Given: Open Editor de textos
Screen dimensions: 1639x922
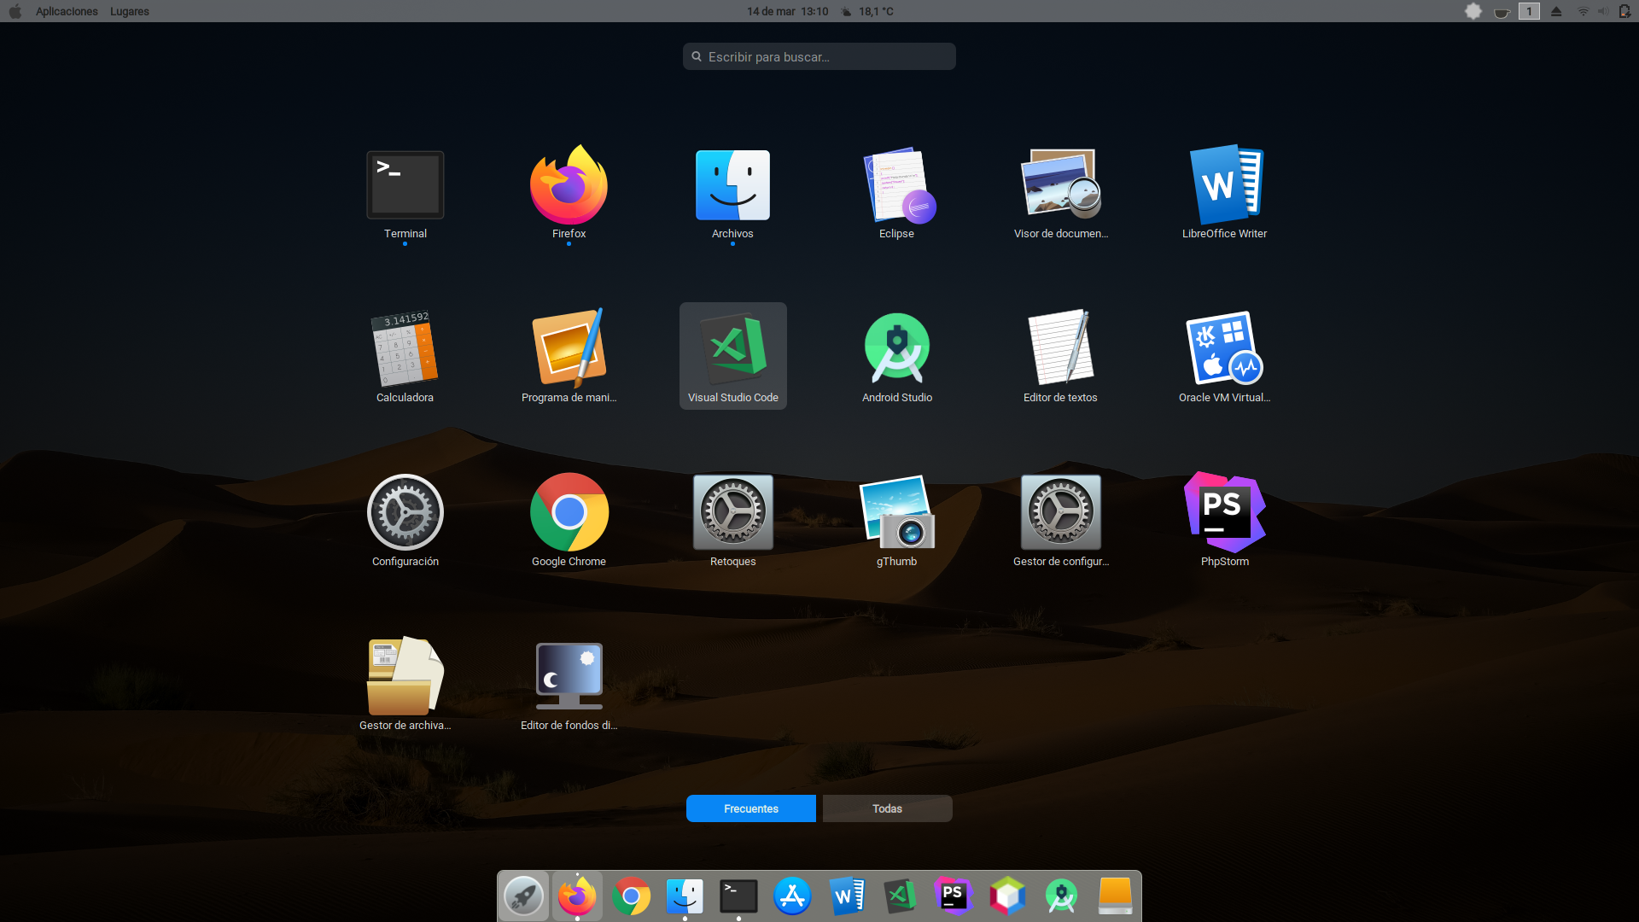Looking at the screenshot, I should [1060, 357].
